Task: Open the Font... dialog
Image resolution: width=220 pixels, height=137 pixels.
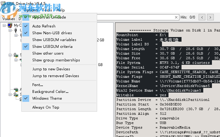Action: pos(60,85)
